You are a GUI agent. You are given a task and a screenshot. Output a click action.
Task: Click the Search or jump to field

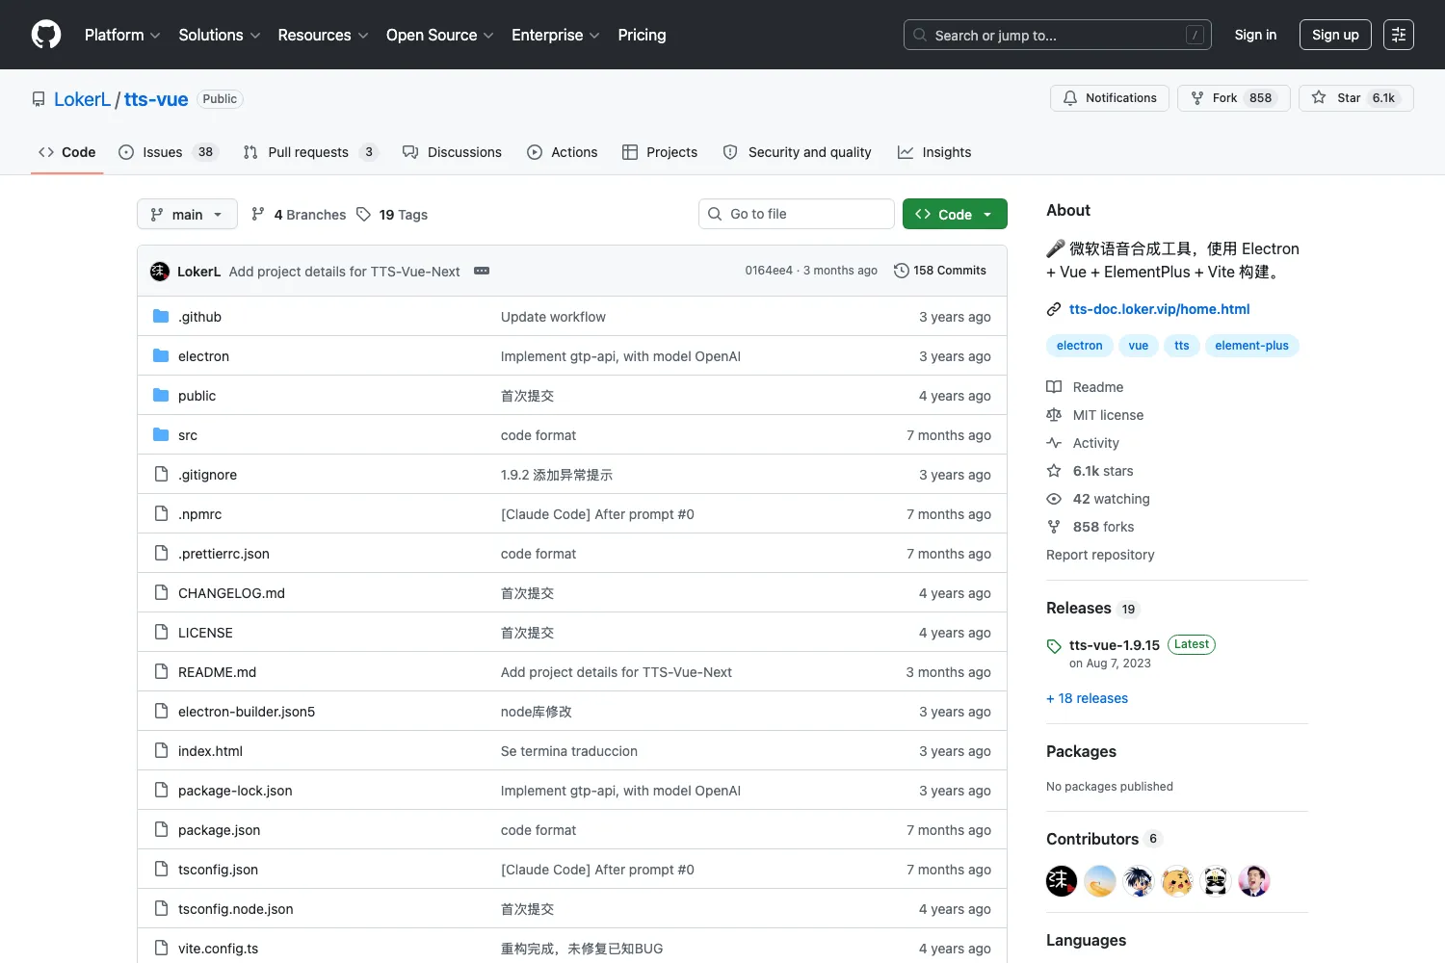point(1057,35)
